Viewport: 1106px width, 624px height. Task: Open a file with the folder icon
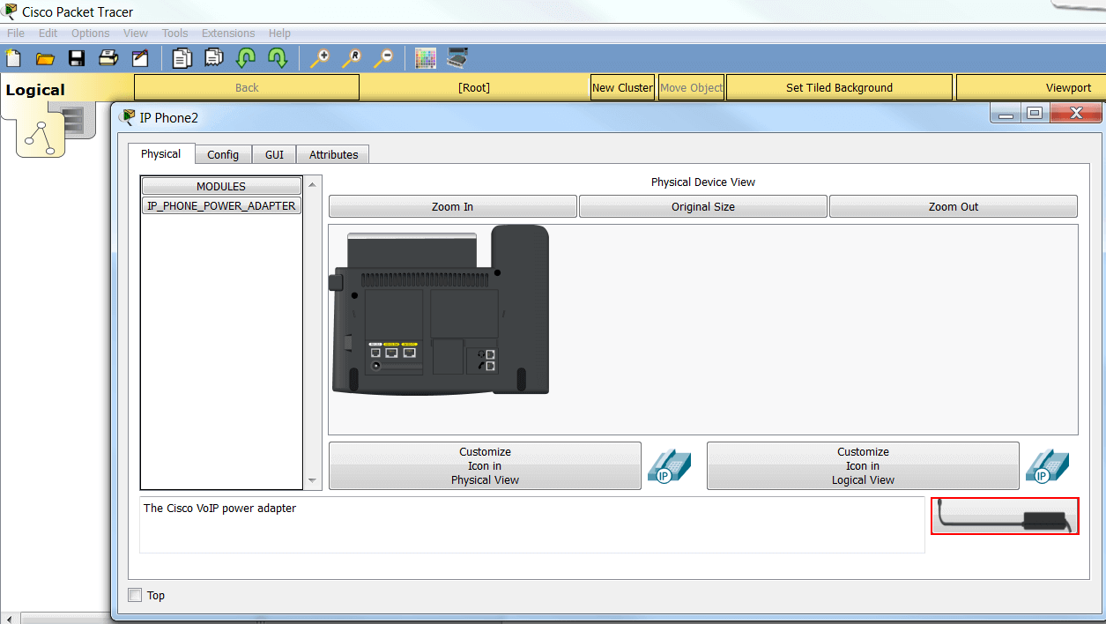click(x=45, y=58)
